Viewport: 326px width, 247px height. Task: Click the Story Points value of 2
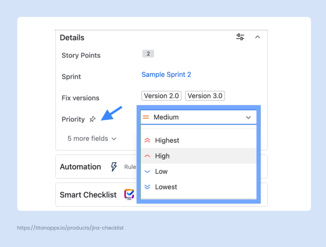148,54
